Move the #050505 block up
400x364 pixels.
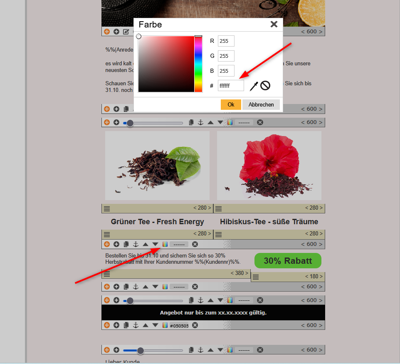146,325
